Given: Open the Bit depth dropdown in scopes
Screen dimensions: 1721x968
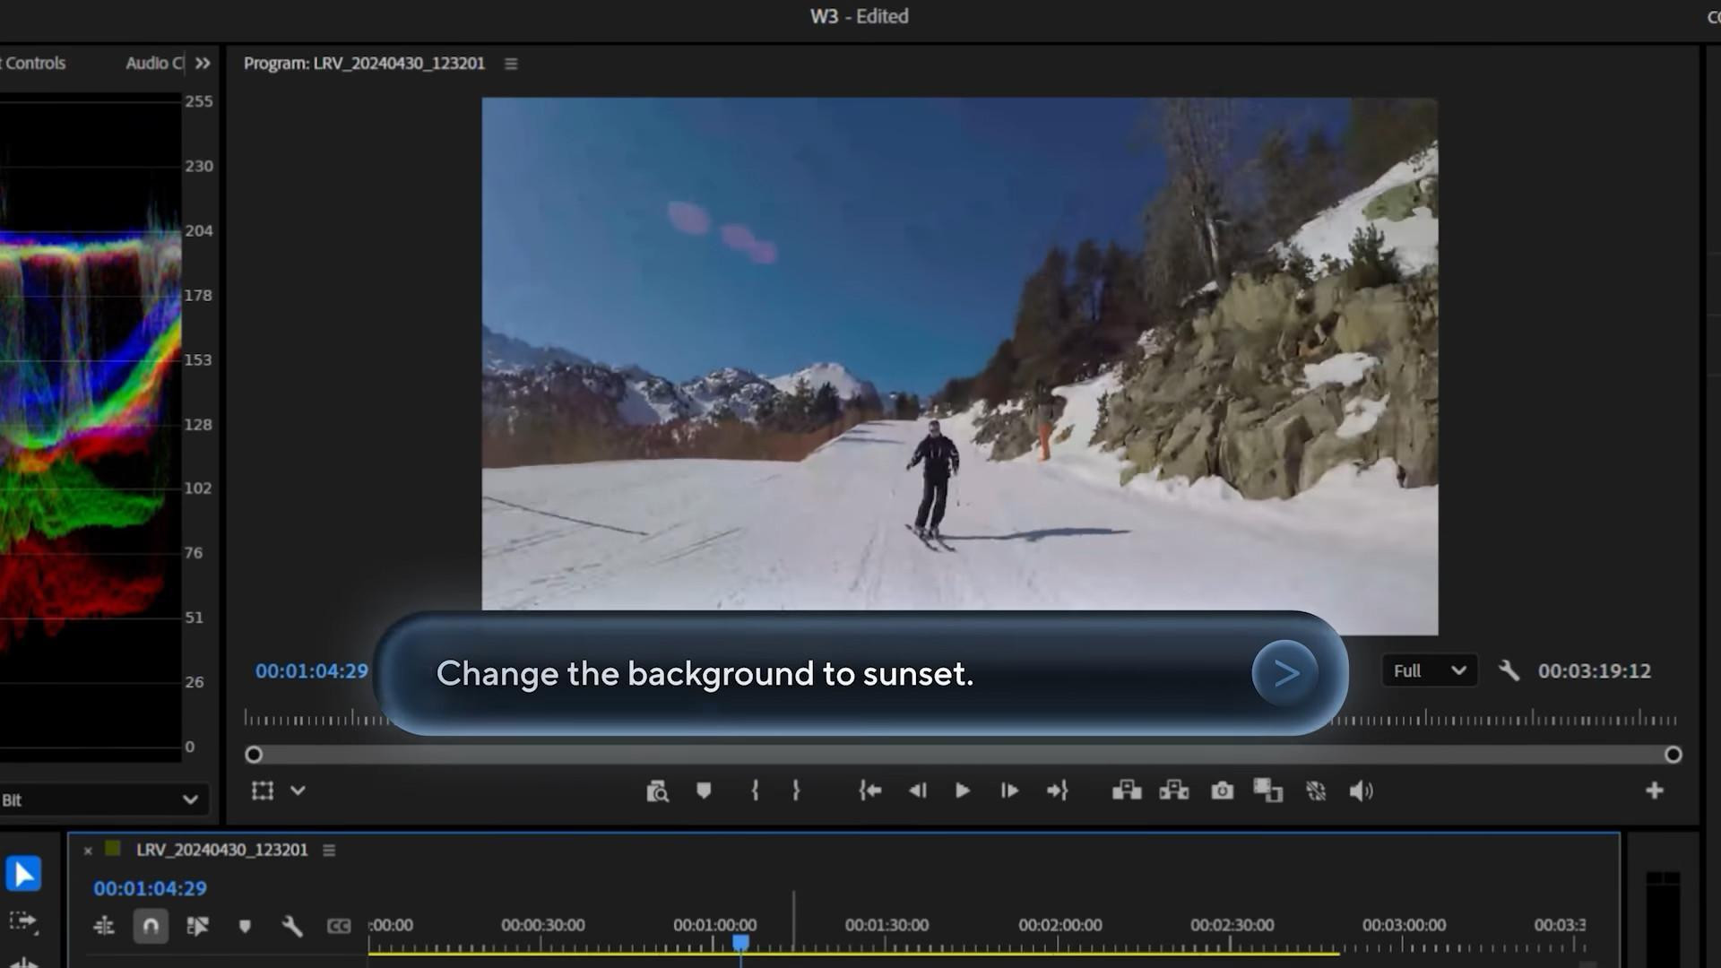Looking at the screenshot, I should [100, 799].
